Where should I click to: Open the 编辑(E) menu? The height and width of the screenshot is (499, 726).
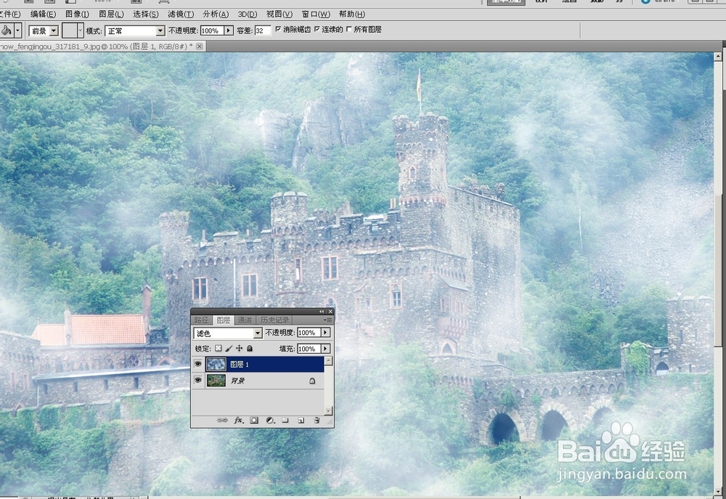pos(44,15)
